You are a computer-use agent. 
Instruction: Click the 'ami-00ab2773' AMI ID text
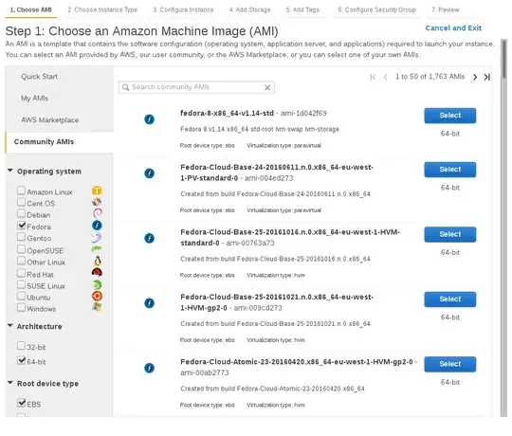pyautogui.click(x=205, y=372)
